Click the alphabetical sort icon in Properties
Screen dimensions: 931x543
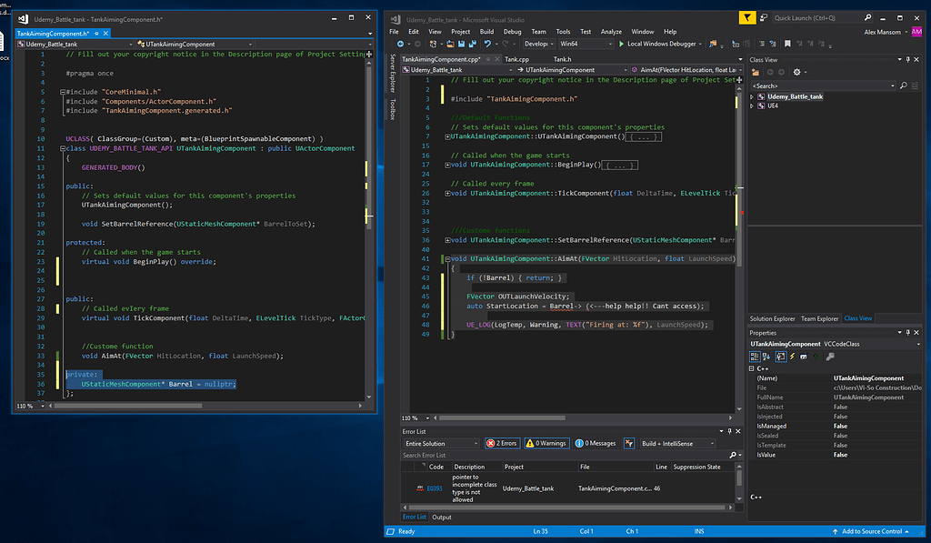(x=766, y=356)
